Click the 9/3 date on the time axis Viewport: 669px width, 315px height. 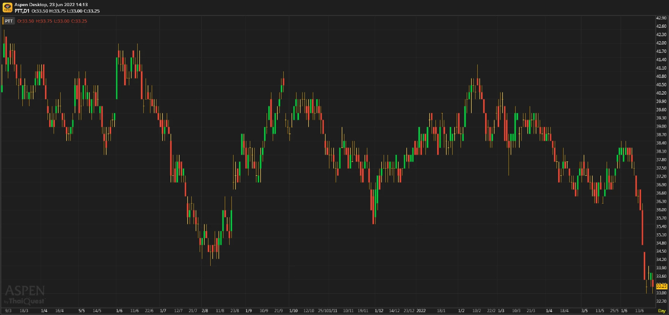(8, 310)
